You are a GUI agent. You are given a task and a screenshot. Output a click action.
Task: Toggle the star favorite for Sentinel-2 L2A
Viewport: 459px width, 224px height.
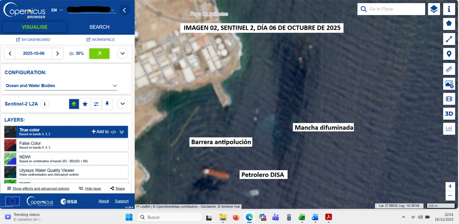(85, 104)
